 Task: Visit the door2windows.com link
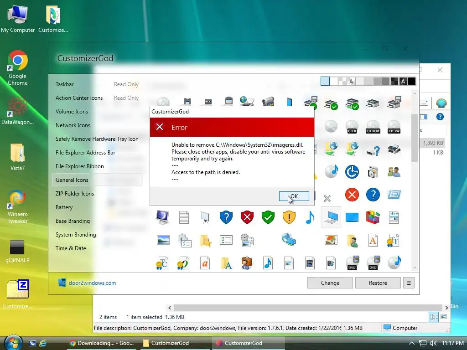[x=92, y=283]
